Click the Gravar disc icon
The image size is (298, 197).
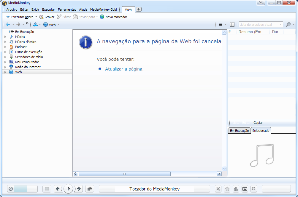click(x=42, y=17)
